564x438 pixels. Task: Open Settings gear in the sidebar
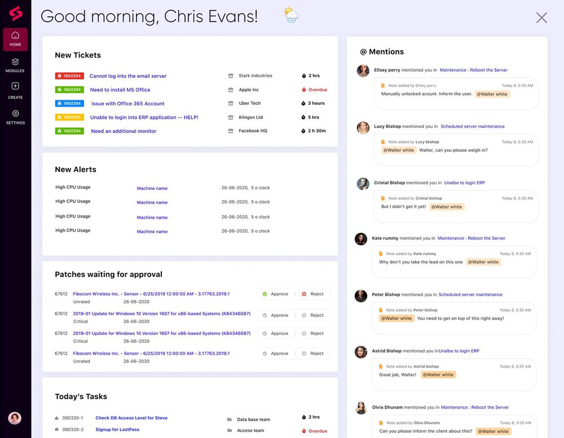(15, 114)
